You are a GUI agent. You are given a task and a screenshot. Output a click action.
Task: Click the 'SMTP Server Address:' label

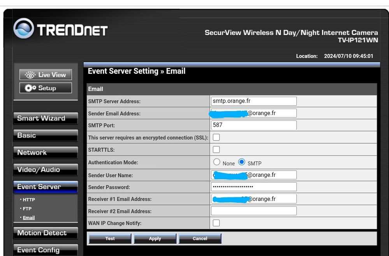pyautogui.click(x=114, y=101)
